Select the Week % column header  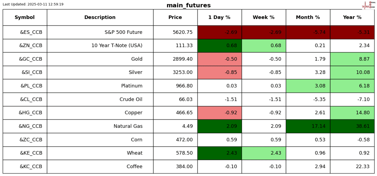pos(263,17)
